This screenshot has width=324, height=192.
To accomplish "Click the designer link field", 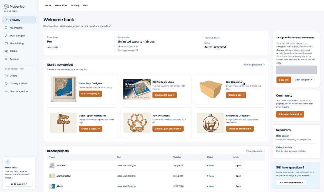I will pos(296,70).
